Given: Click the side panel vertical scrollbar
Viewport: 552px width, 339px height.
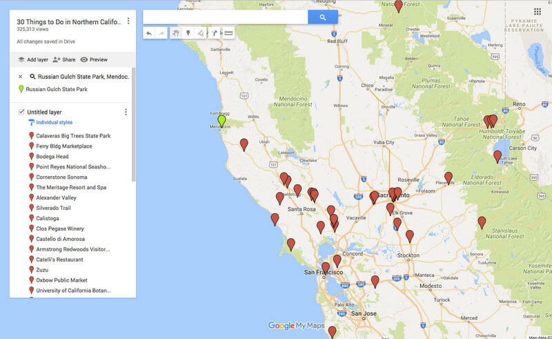Looking at the screenshot, I should (x=133, y=125).
